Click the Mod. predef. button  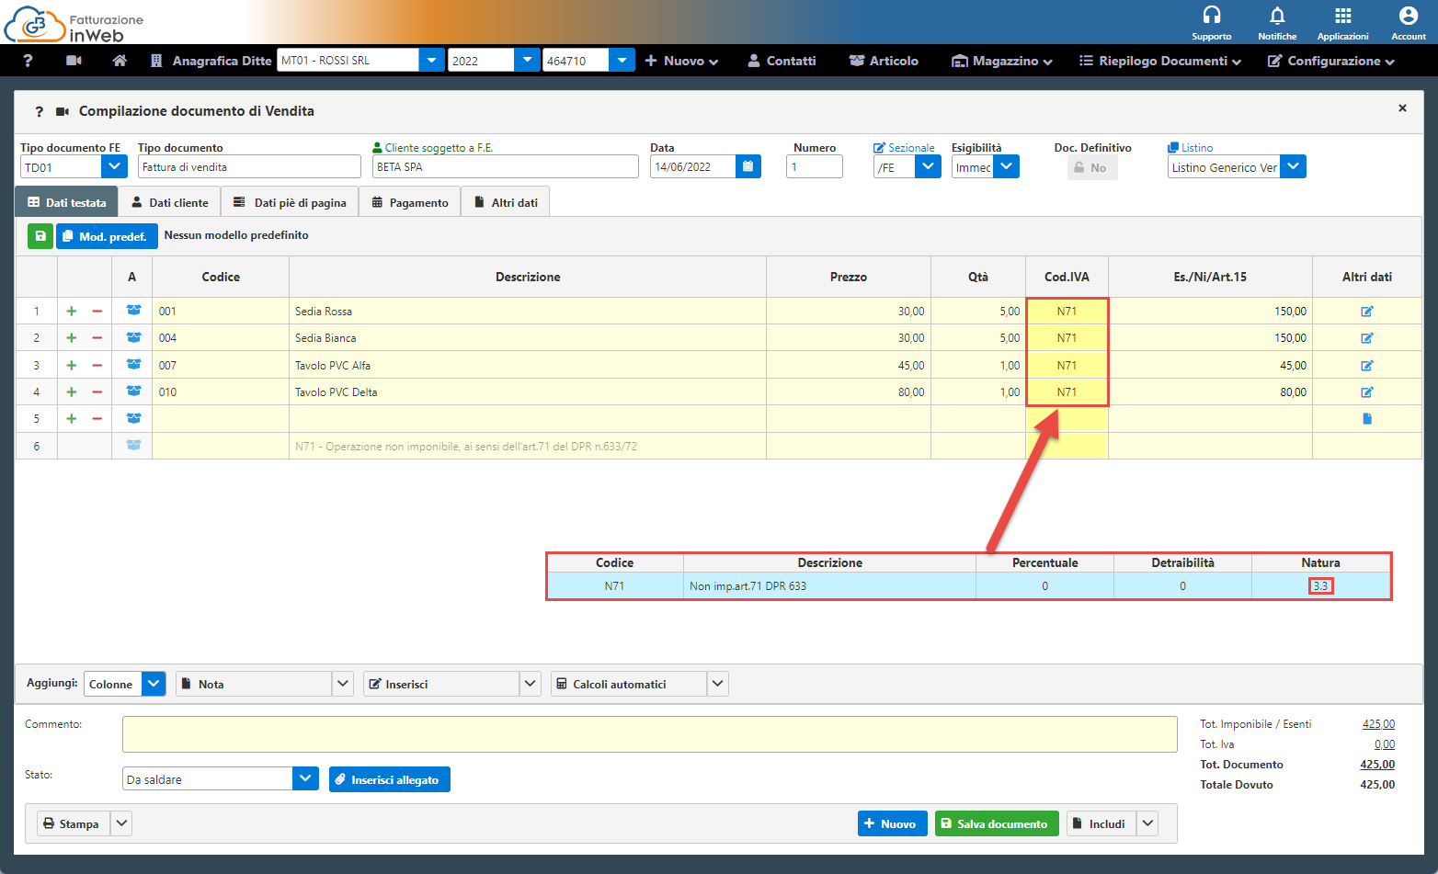pyautogui.click(x=107, y=236)
